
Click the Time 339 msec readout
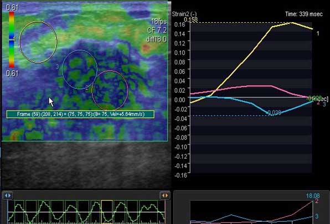coord(303,14)
